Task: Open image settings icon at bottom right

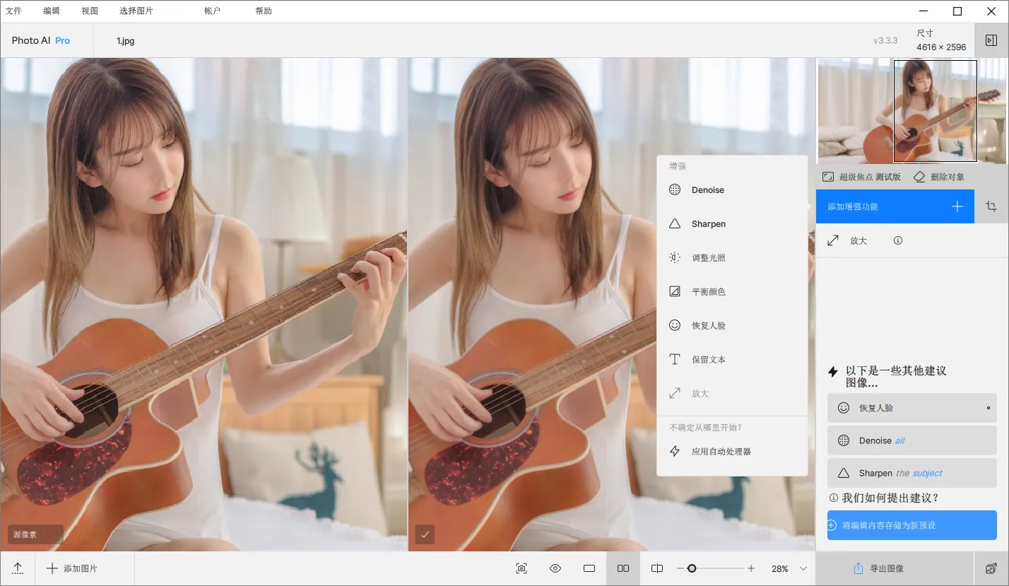Action: pyautogui.click(x=991, y=568)
